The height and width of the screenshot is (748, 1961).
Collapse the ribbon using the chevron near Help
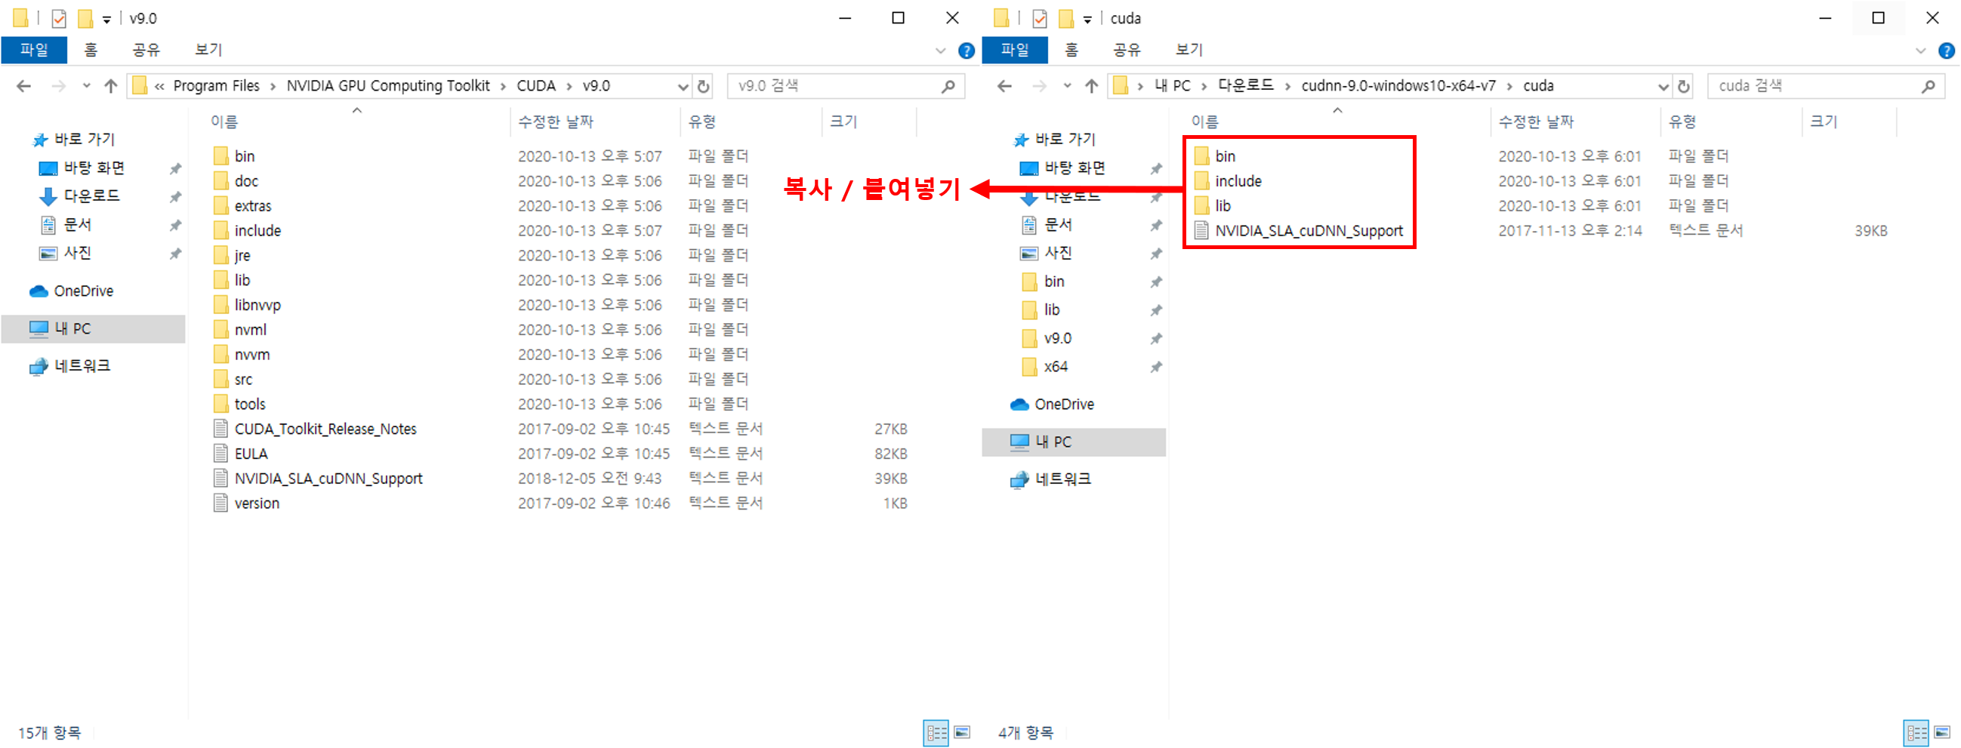click(x=941, y=51)
